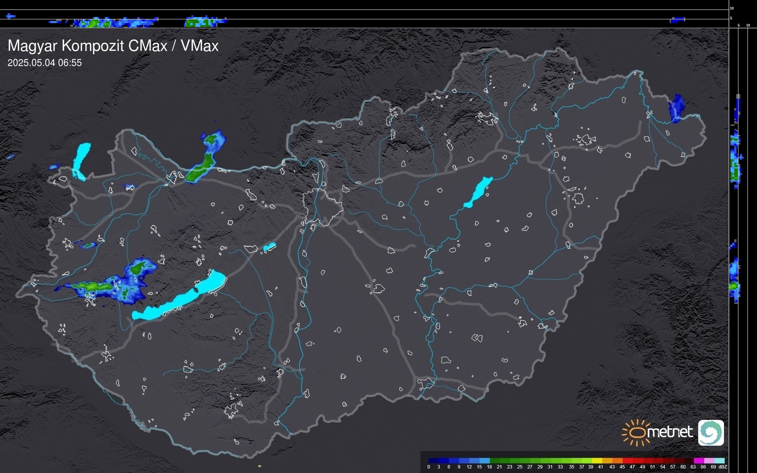Click the dark blue 0 dBZ swatch

(x=434, y=460)
